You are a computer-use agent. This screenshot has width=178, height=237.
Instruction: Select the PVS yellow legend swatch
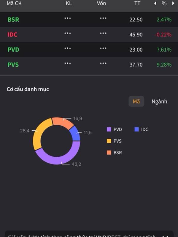click(x=109, y=141)
